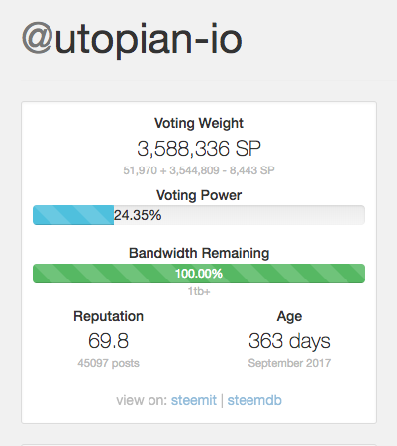This screenshot has height=446, width=397.
Task: Click the Voting Power heading
Action: 199,195
